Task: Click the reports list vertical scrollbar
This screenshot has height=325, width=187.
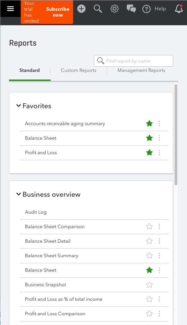Action: click(x=176, y=135)
